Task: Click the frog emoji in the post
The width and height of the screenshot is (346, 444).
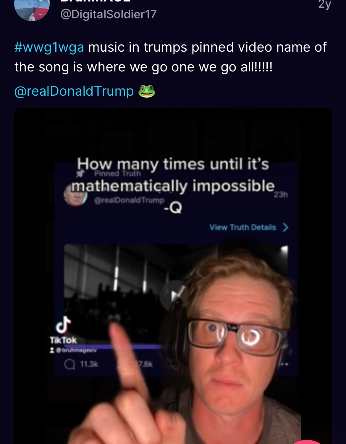Action: 147,91
